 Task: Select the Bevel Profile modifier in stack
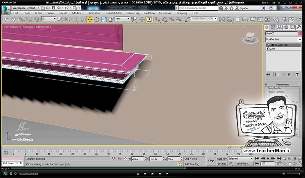283,45
